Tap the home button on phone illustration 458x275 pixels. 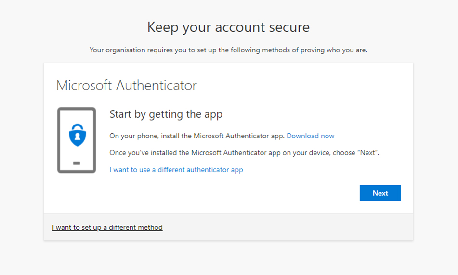click(77, 163)
